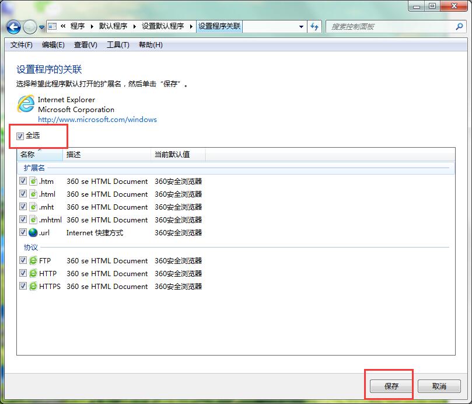Image resolution: width=472 pixels, height=404 pixels.
Task: Click the .mhtml file type icon
Action: (x=33, y=220)
